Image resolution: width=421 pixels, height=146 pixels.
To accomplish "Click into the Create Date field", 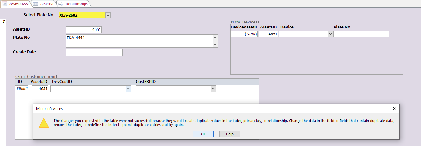I will pos(94,52).
